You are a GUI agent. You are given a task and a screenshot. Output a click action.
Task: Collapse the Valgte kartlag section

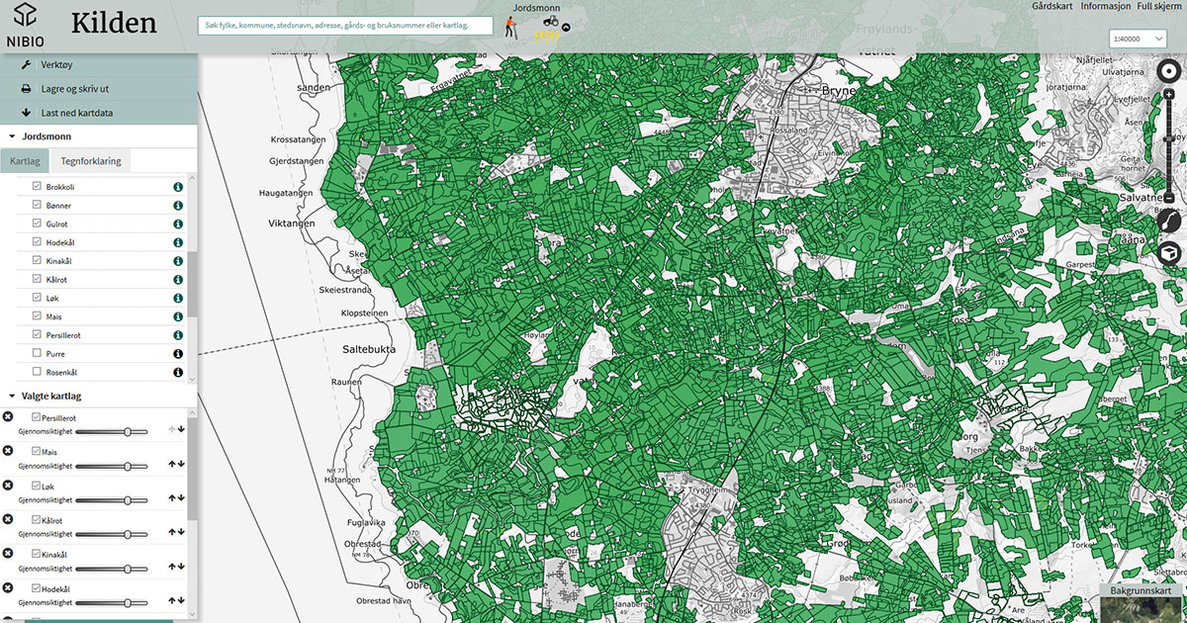(x=12, y=397)
